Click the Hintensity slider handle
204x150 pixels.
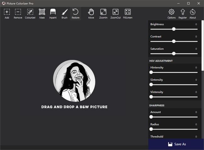point(151,72)
